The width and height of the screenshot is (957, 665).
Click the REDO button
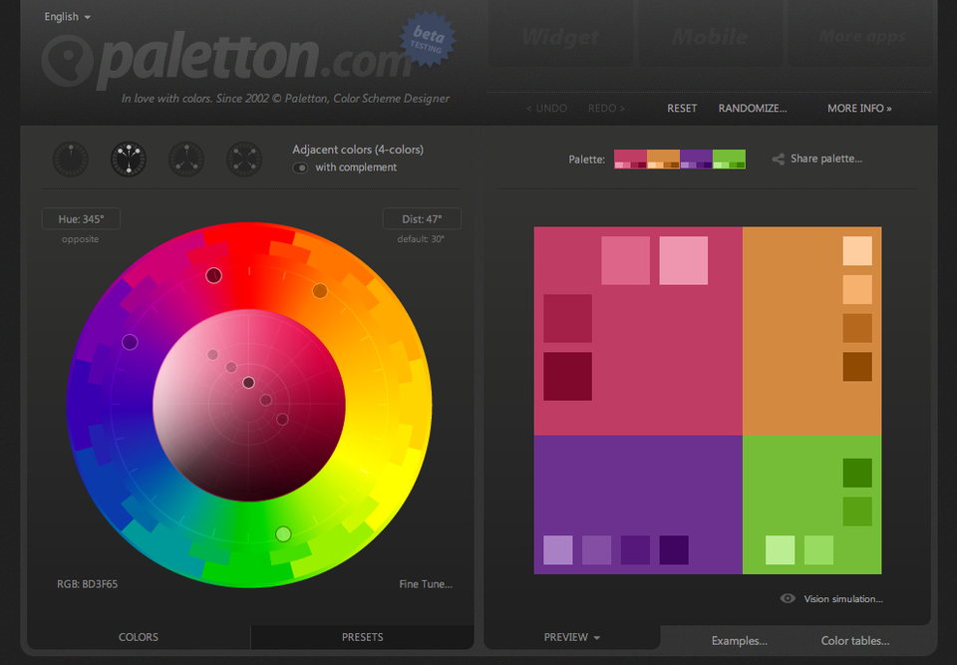click(606, 108)
